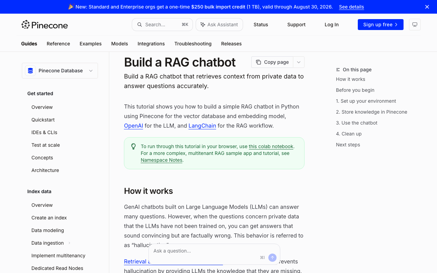
Task: Jump to Before you begin section
Action: tap(355, 90)
